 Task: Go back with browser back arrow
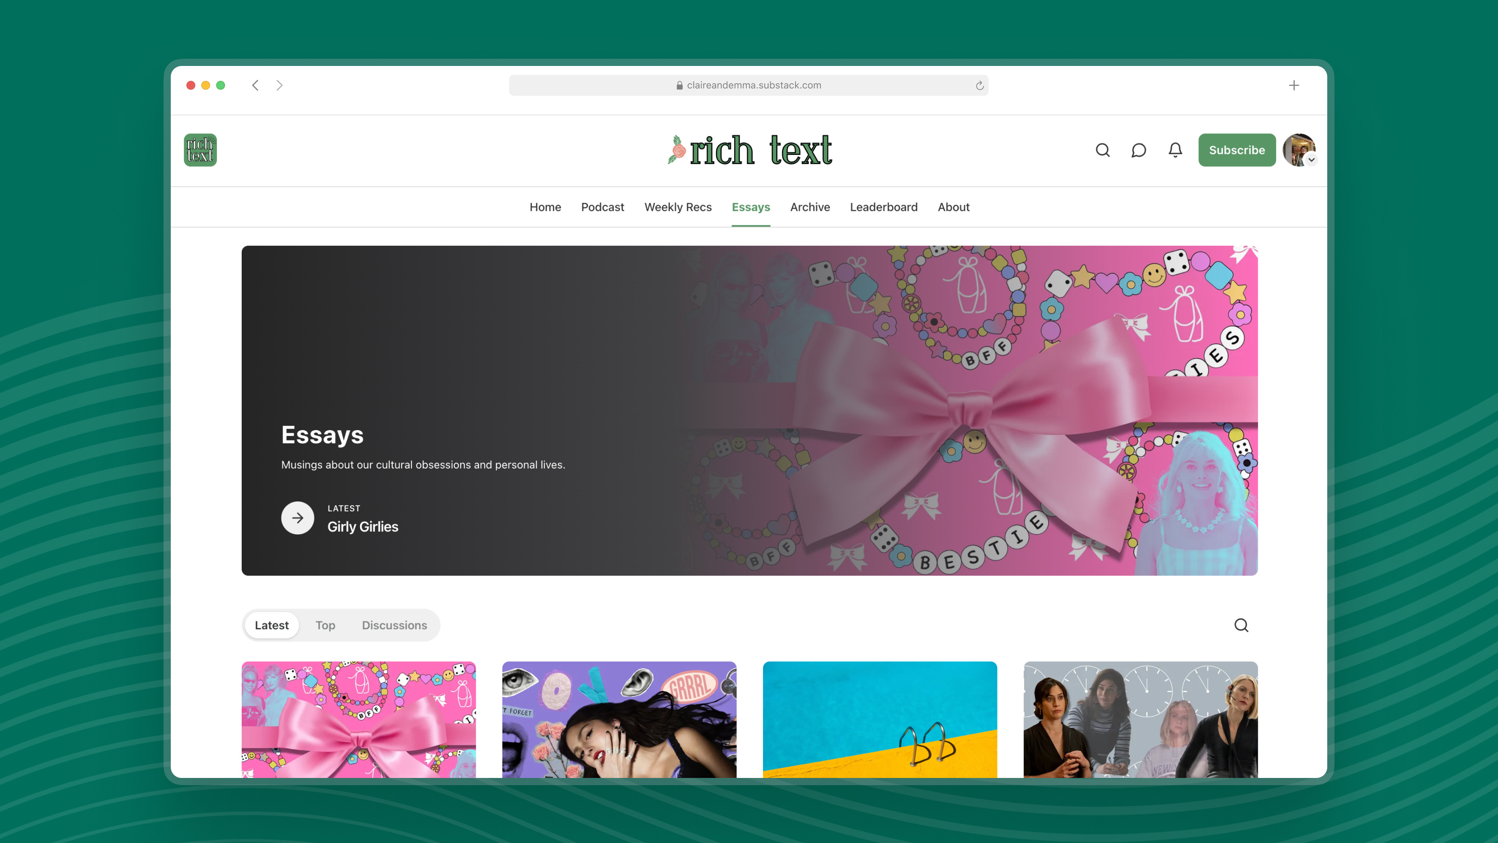click(255, 85)
